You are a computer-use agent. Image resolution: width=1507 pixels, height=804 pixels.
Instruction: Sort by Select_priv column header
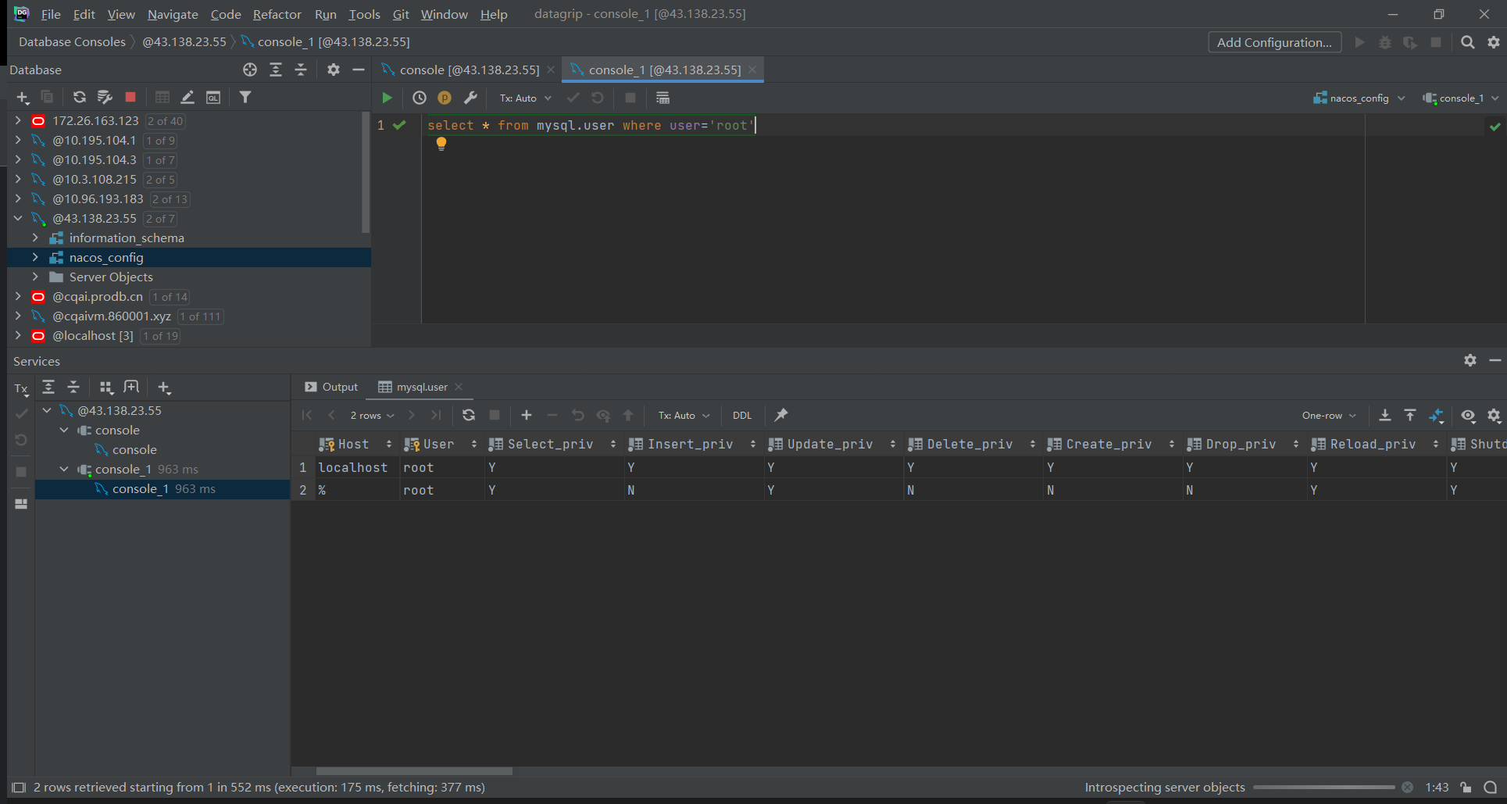[551, 444]
